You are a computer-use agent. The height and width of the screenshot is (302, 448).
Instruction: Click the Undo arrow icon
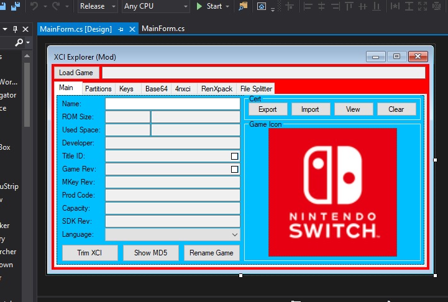click(34, 6)
